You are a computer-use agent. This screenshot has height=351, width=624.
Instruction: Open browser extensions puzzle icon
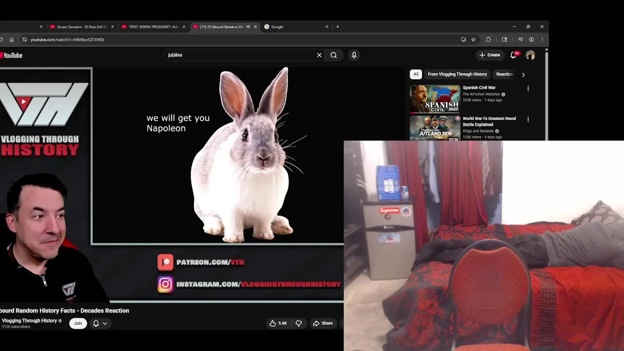click(x=488, y=39)
